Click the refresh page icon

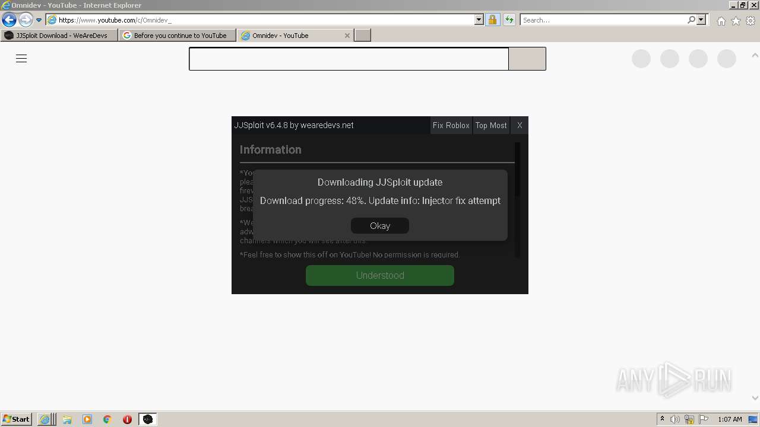point(509,20)
